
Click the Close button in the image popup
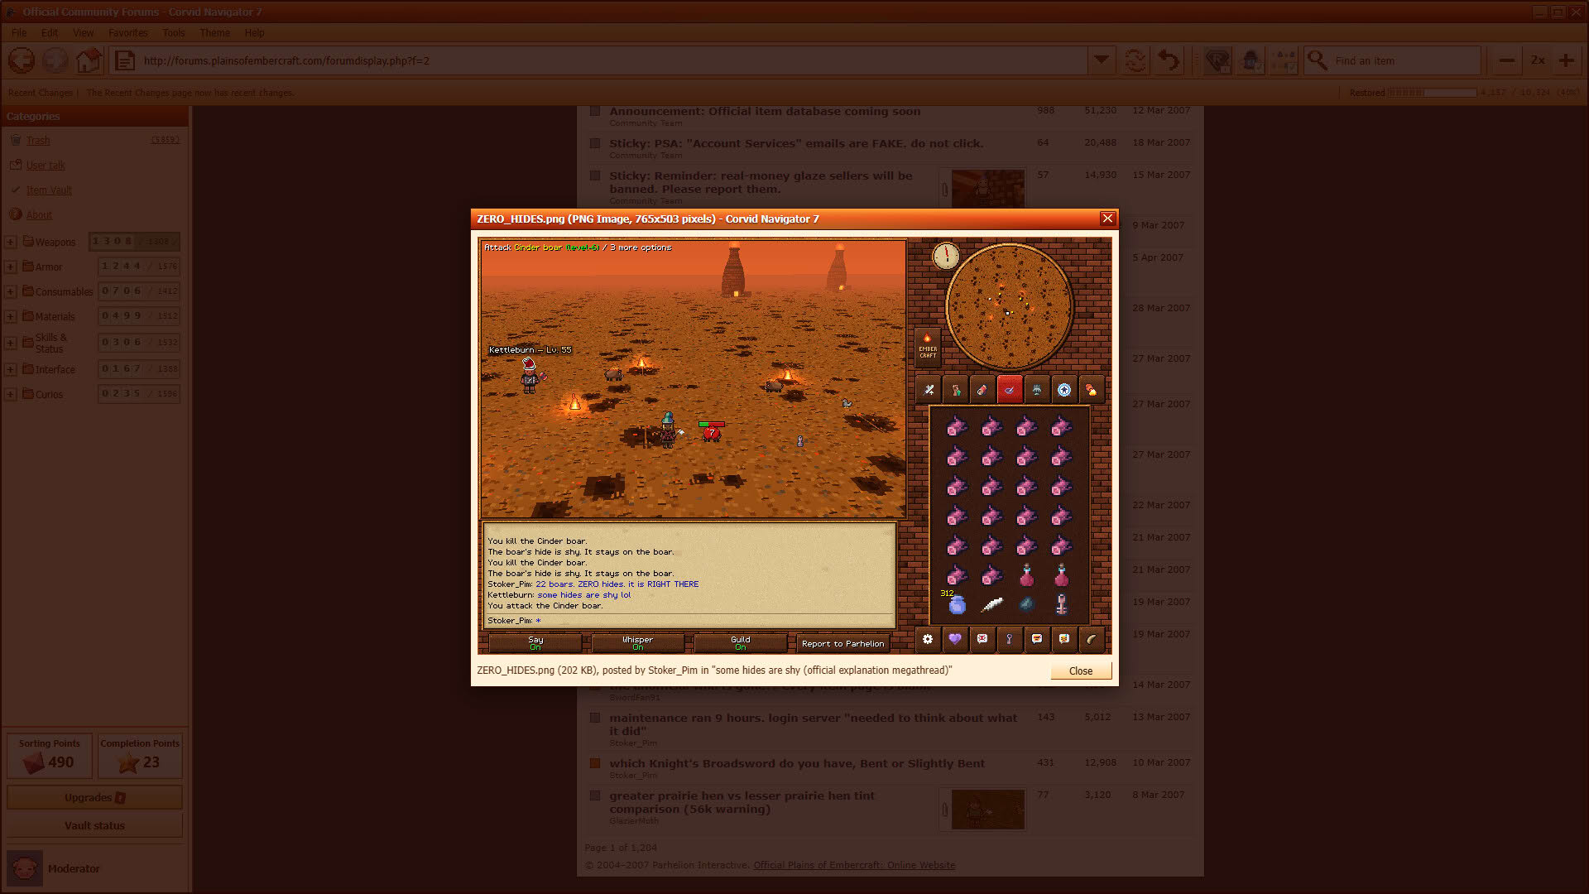click(1080, 670)
